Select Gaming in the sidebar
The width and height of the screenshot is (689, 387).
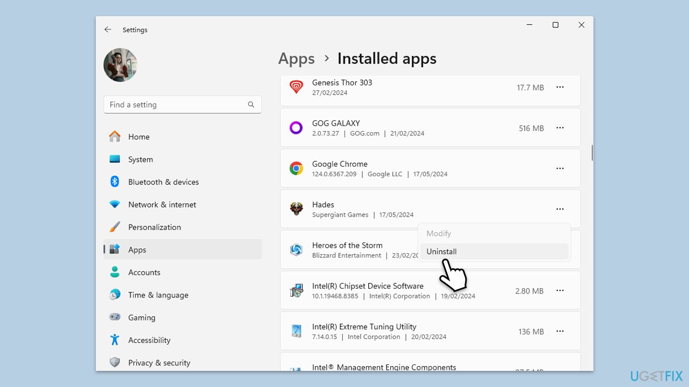142,318
